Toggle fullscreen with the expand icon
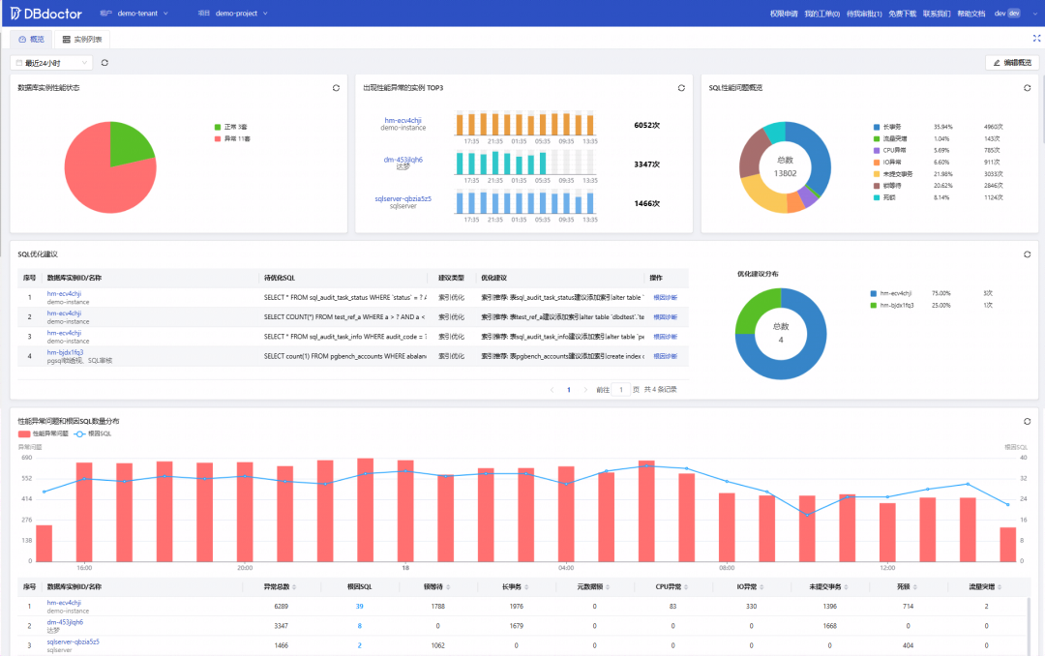The width and height of the screenshot is (1045, 656). [1036, 39]
